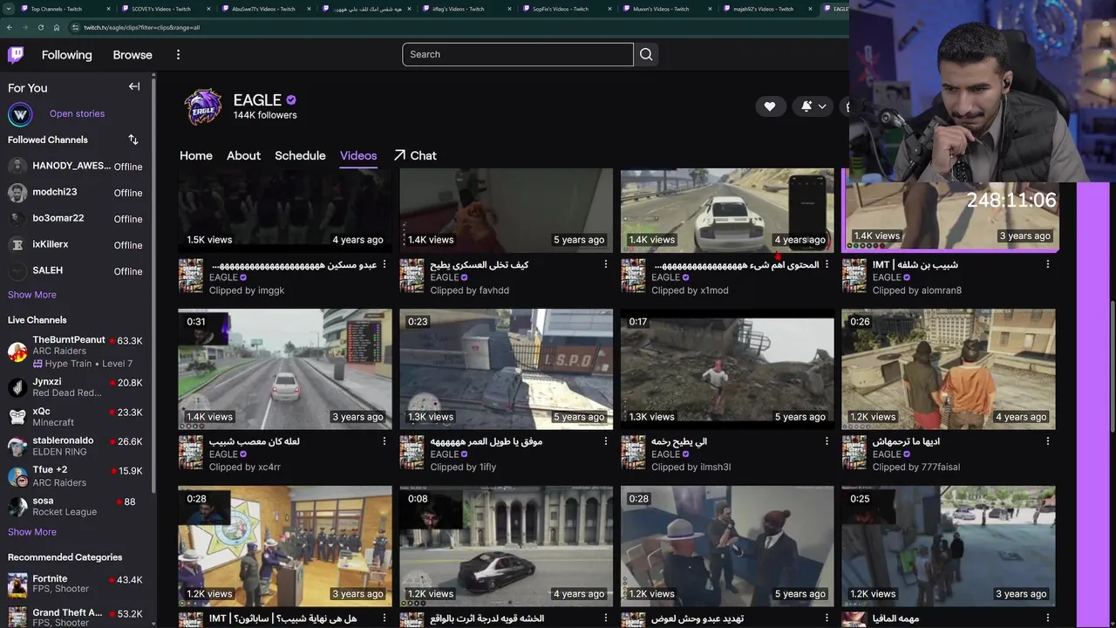Play the 0:08 clip thumbnail
The width and height of the screenshot is (1116, 628).
pos(507,546)
